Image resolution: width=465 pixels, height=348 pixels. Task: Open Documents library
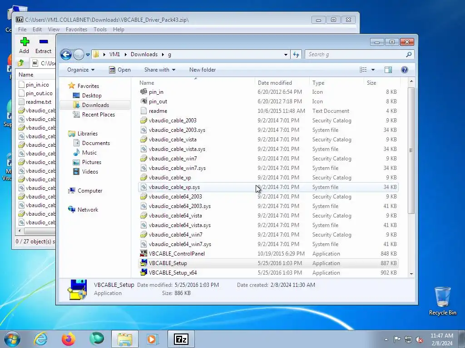pos(91,143)
